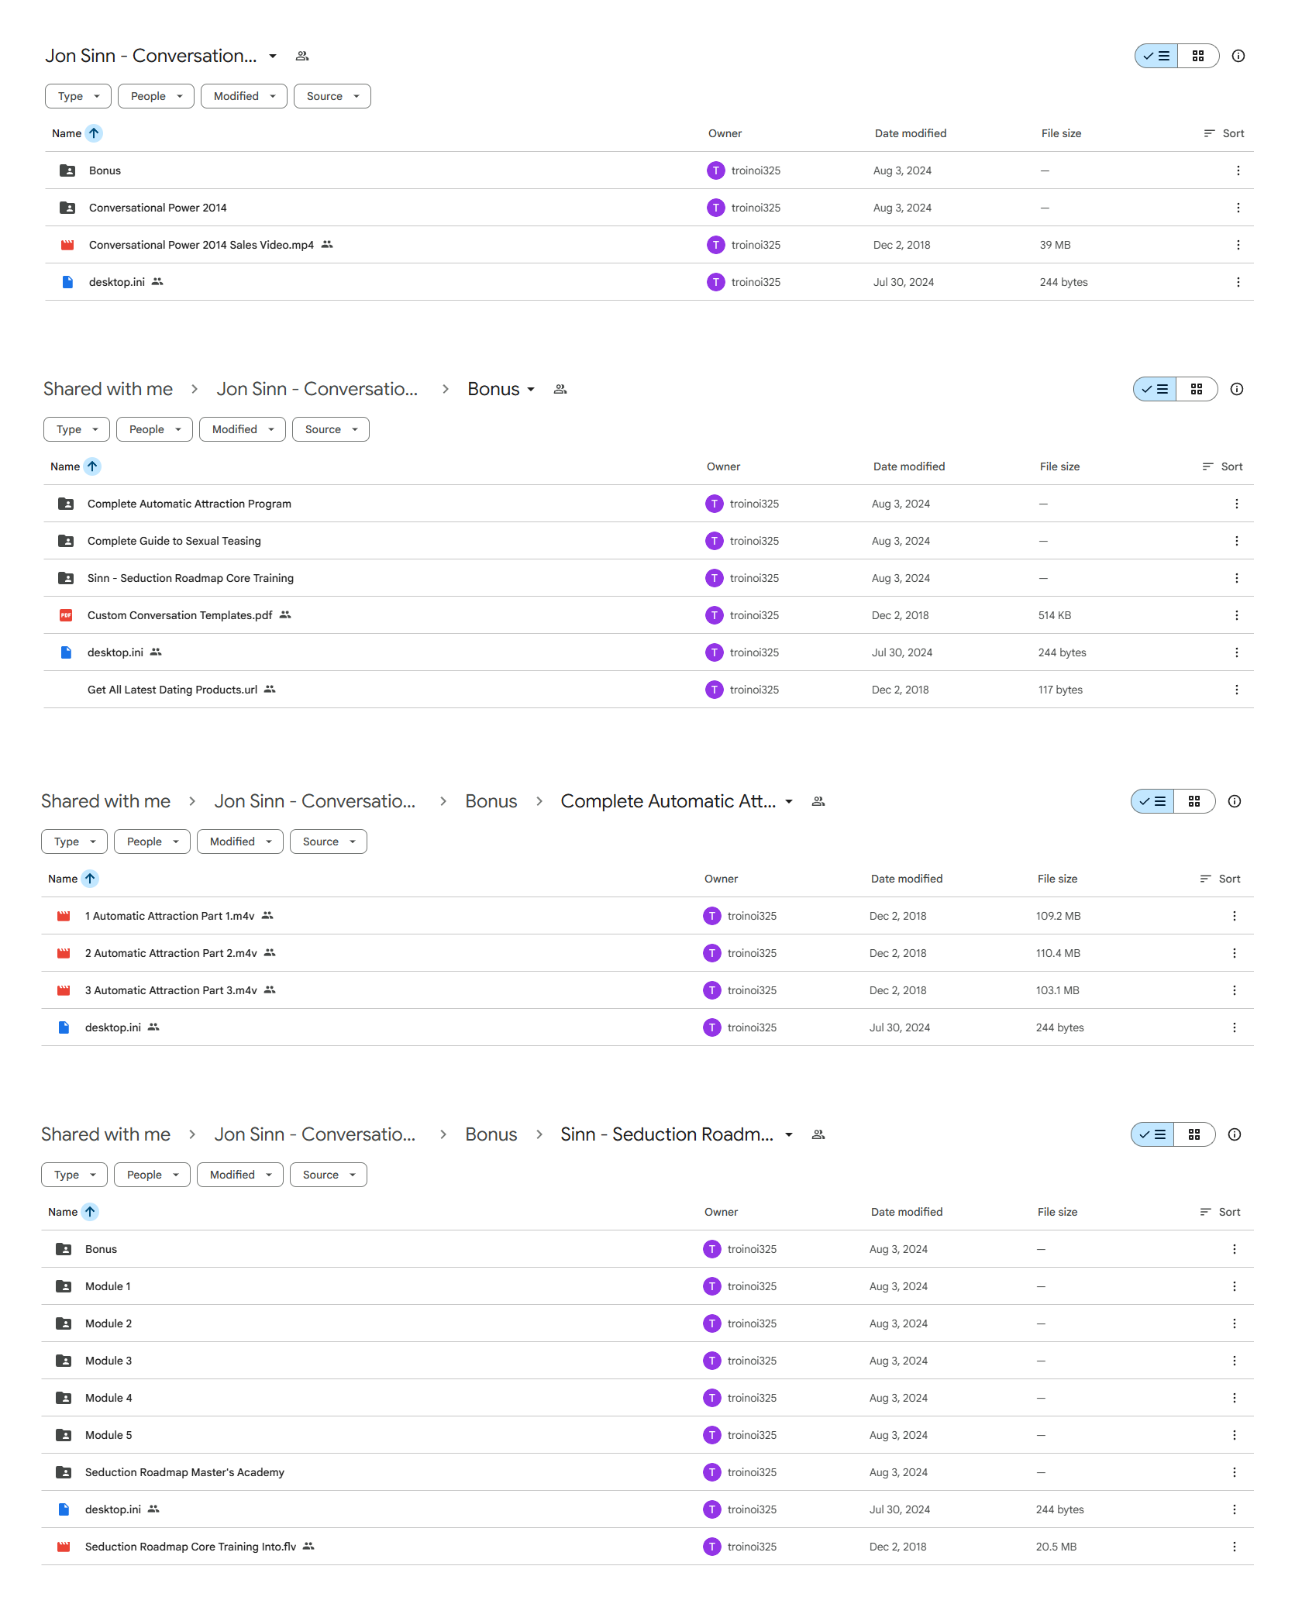Screen dimensions: 1302x1621
Task: Open Sort options in the first panel
Action: pyautogui.click(x=1224, y=133)
